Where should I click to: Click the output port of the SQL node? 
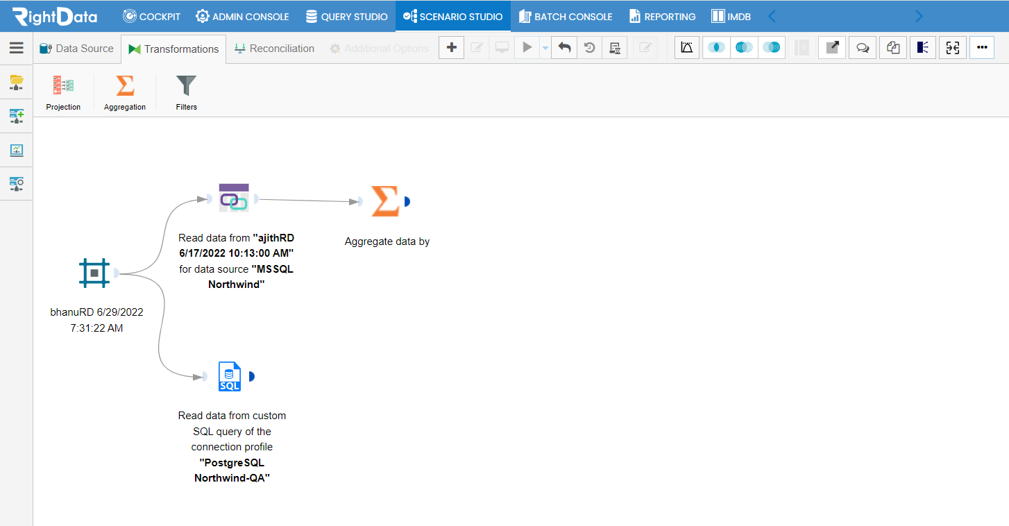click(x=251, y=376)
